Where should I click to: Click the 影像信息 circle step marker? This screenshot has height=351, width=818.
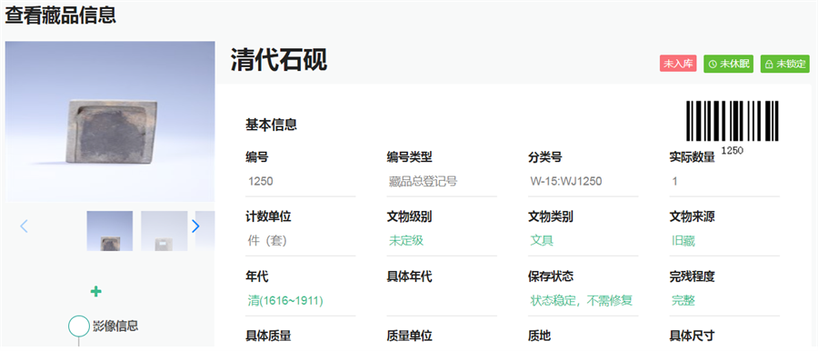[x=79, y=326]
